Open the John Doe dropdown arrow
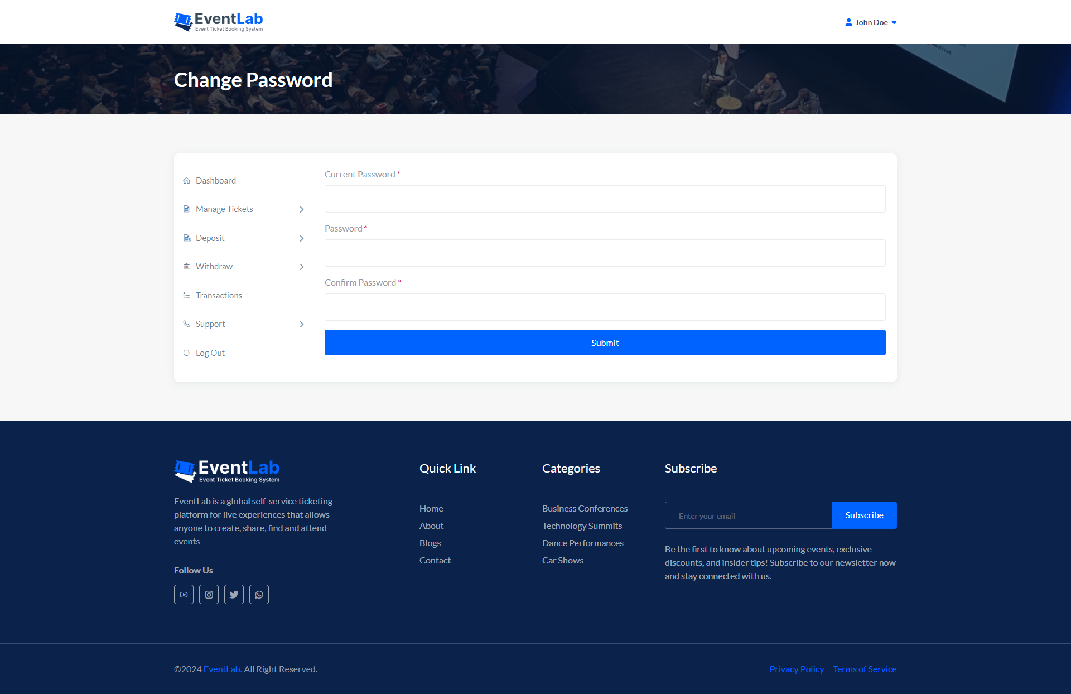This screenshot has height=694, width=1071. (894, 23)
